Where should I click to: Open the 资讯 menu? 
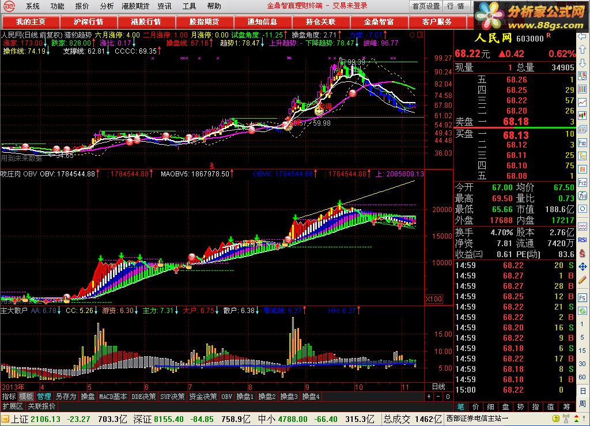tap(164, 6)
